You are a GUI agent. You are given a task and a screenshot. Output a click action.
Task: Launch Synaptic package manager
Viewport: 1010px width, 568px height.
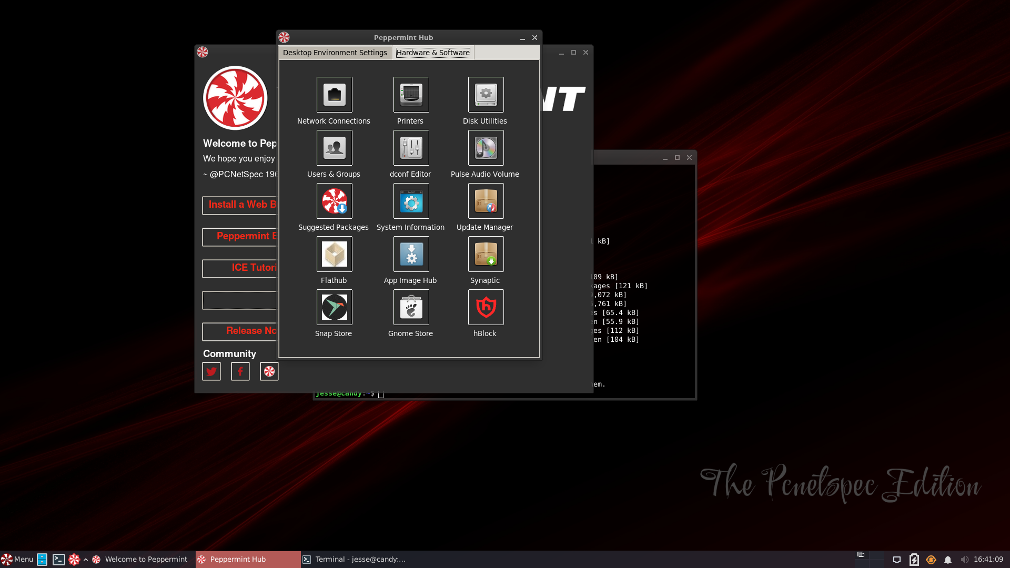click(x=486, y=254)
